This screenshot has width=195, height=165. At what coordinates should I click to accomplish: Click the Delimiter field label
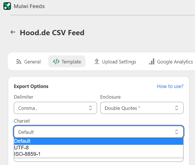[x=24, y=97]
